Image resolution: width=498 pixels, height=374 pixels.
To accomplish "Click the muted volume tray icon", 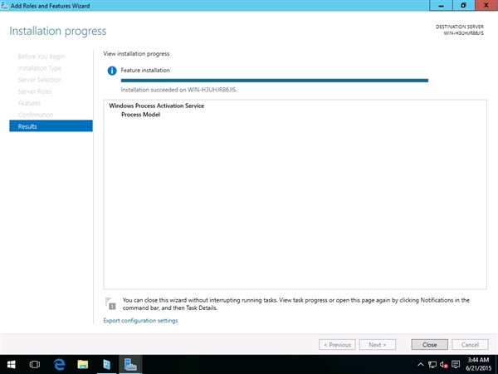I will coord(444,365).
